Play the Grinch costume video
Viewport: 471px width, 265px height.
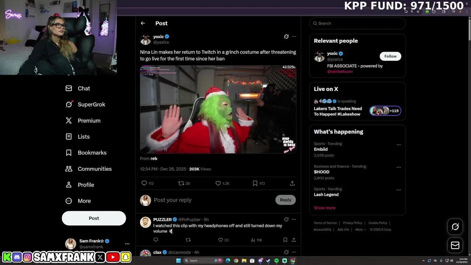pyautogui.click(x=218, y=109)
